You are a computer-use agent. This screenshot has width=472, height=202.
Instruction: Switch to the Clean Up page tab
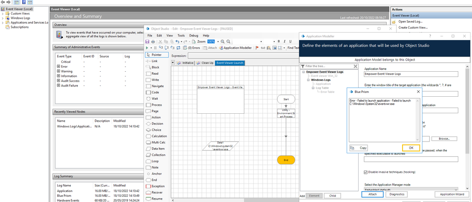pyautogui.click(x=205, y=63)
